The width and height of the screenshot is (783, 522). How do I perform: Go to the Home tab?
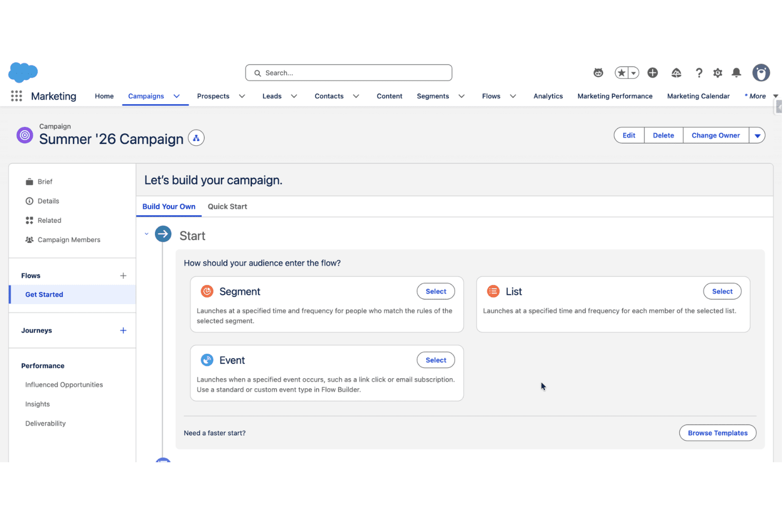[x=104, y=96]
